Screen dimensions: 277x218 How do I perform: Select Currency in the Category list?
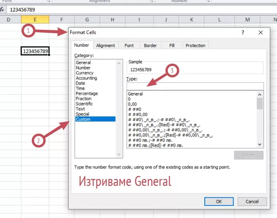[85, 73]
